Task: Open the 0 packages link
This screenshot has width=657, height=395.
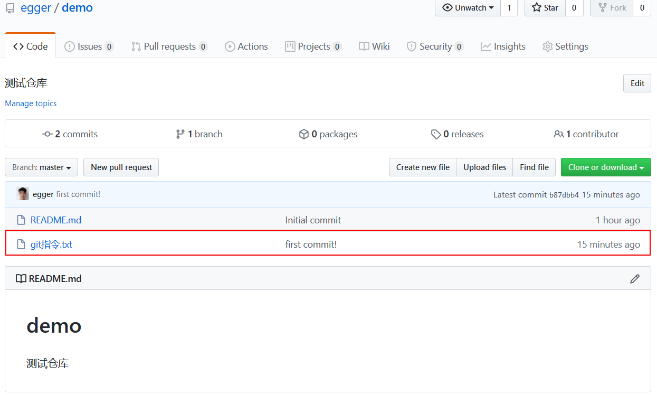Action: coord(328,134)
